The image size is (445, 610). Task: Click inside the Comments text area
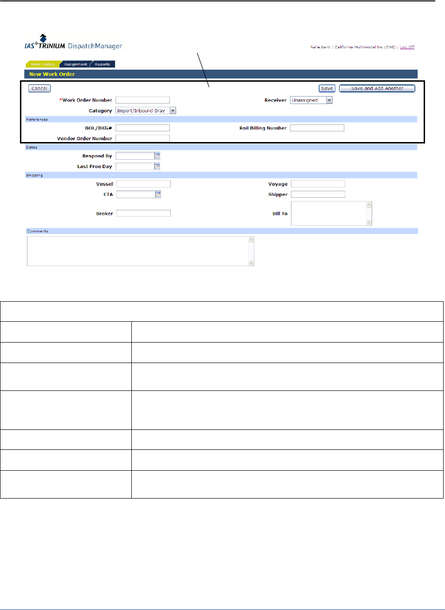[138, 251]
